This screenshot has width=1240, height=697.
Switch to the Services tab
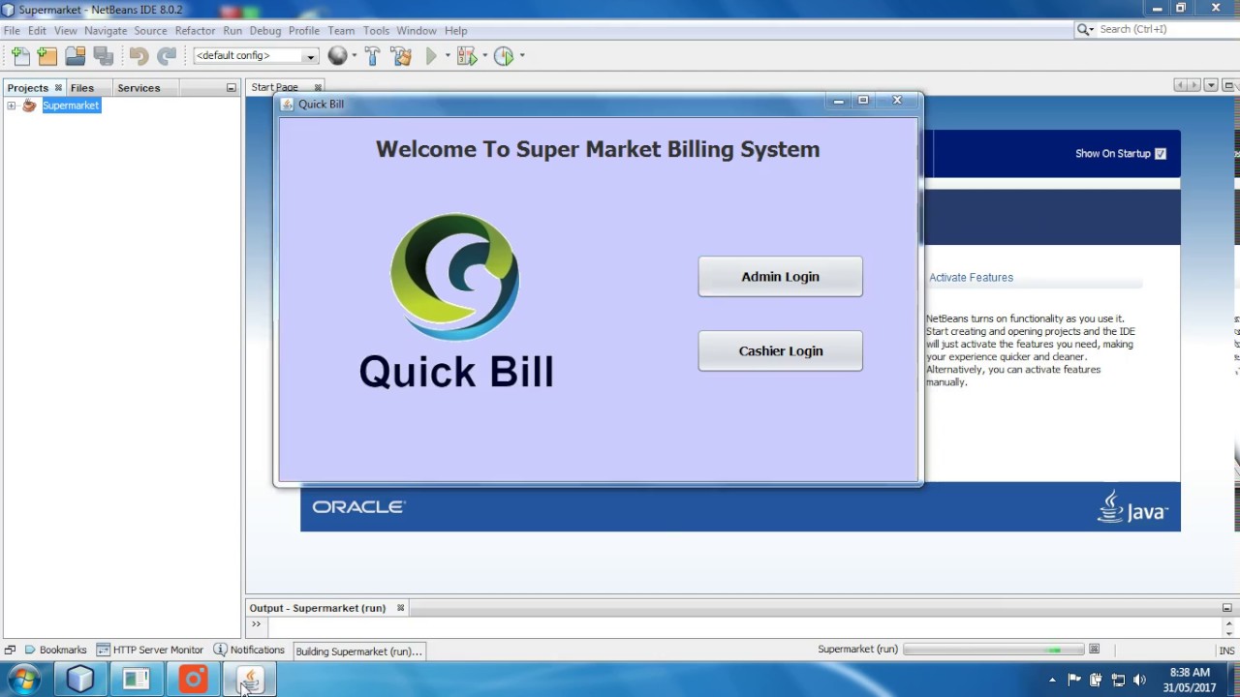coord(138,87)
